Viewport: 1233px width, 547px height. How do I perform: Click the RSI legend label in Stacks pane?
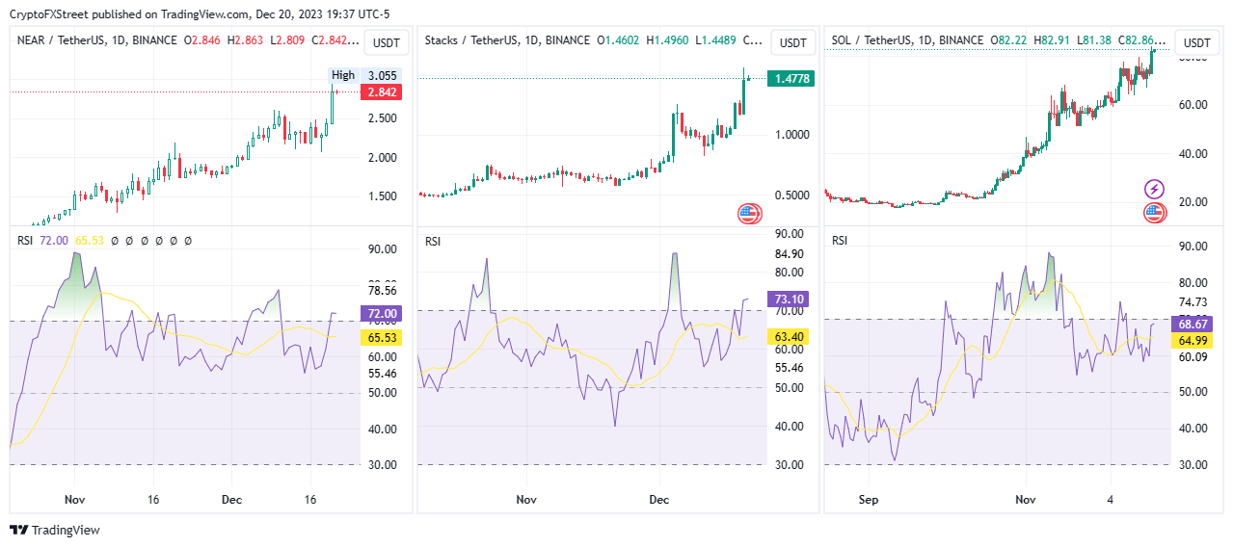click(x=433, y=241)
